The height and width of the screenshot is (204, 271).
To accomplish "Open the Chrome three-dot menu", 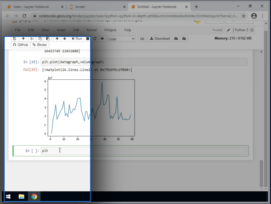I will (262, 16).
